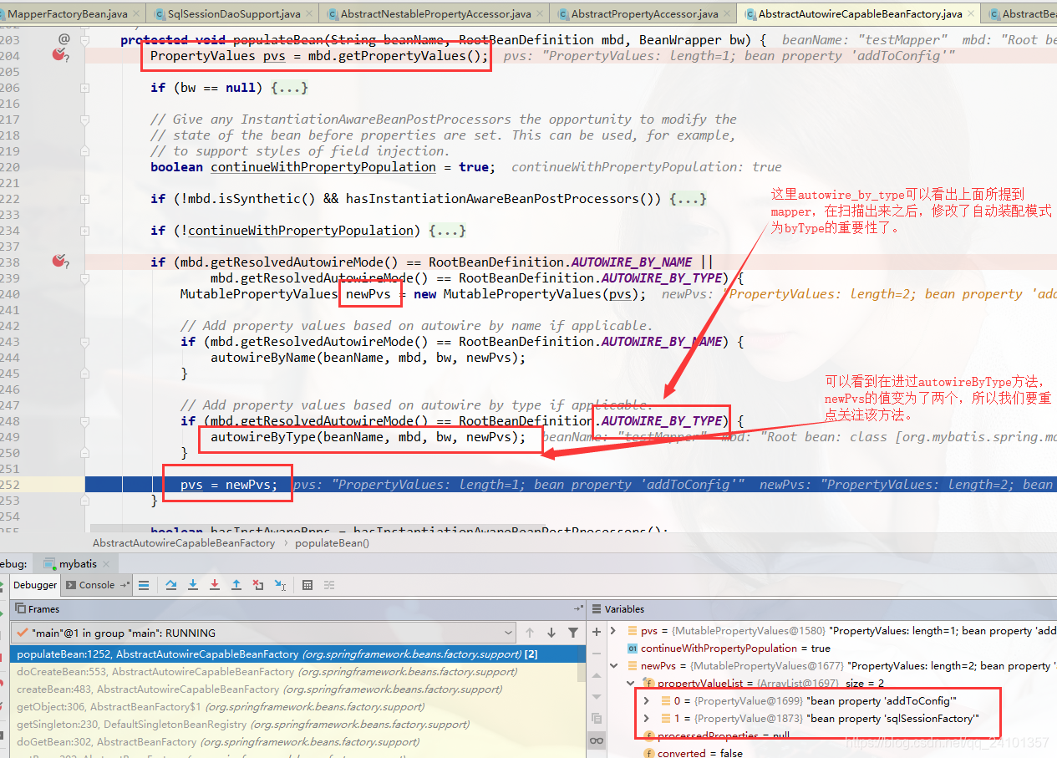Open the thread selector dropdown "main"@1
Image resolution: width=1057 pixels, height=758 pixels.
click(263, 633)
